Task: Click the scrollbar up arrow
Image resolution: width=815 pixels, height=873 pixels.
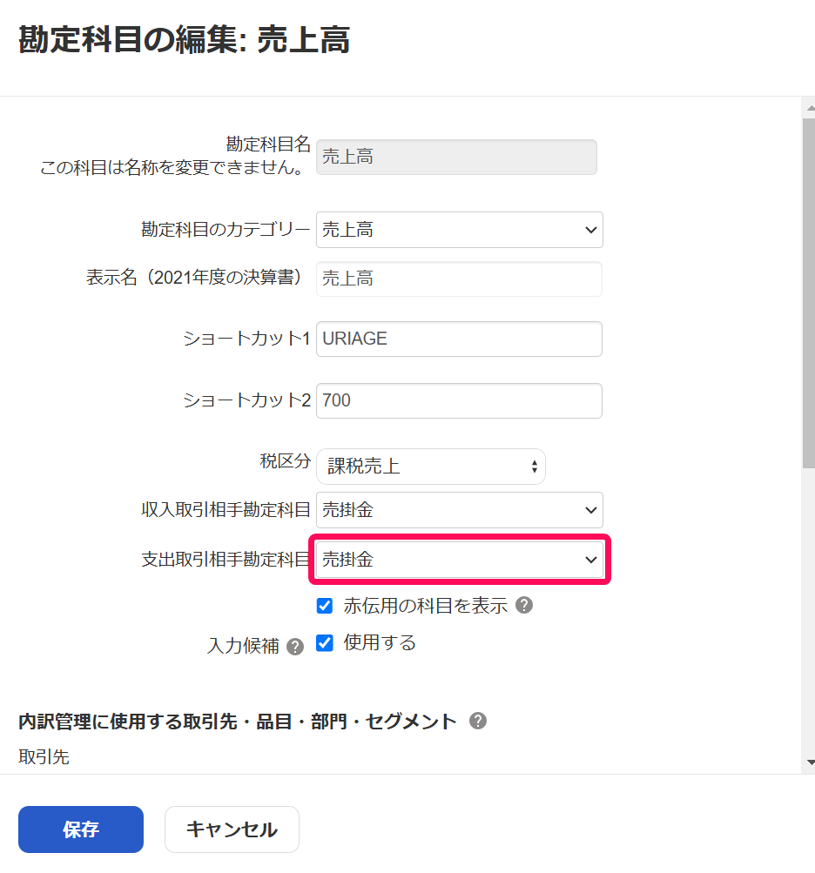Action: point(810,107)
